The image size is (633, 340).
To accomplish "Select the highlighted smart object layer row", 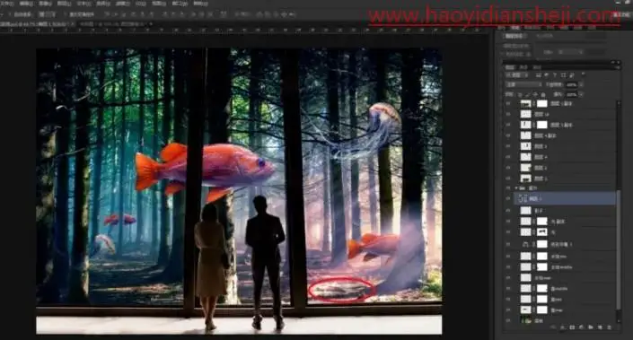I will (565, 198).
